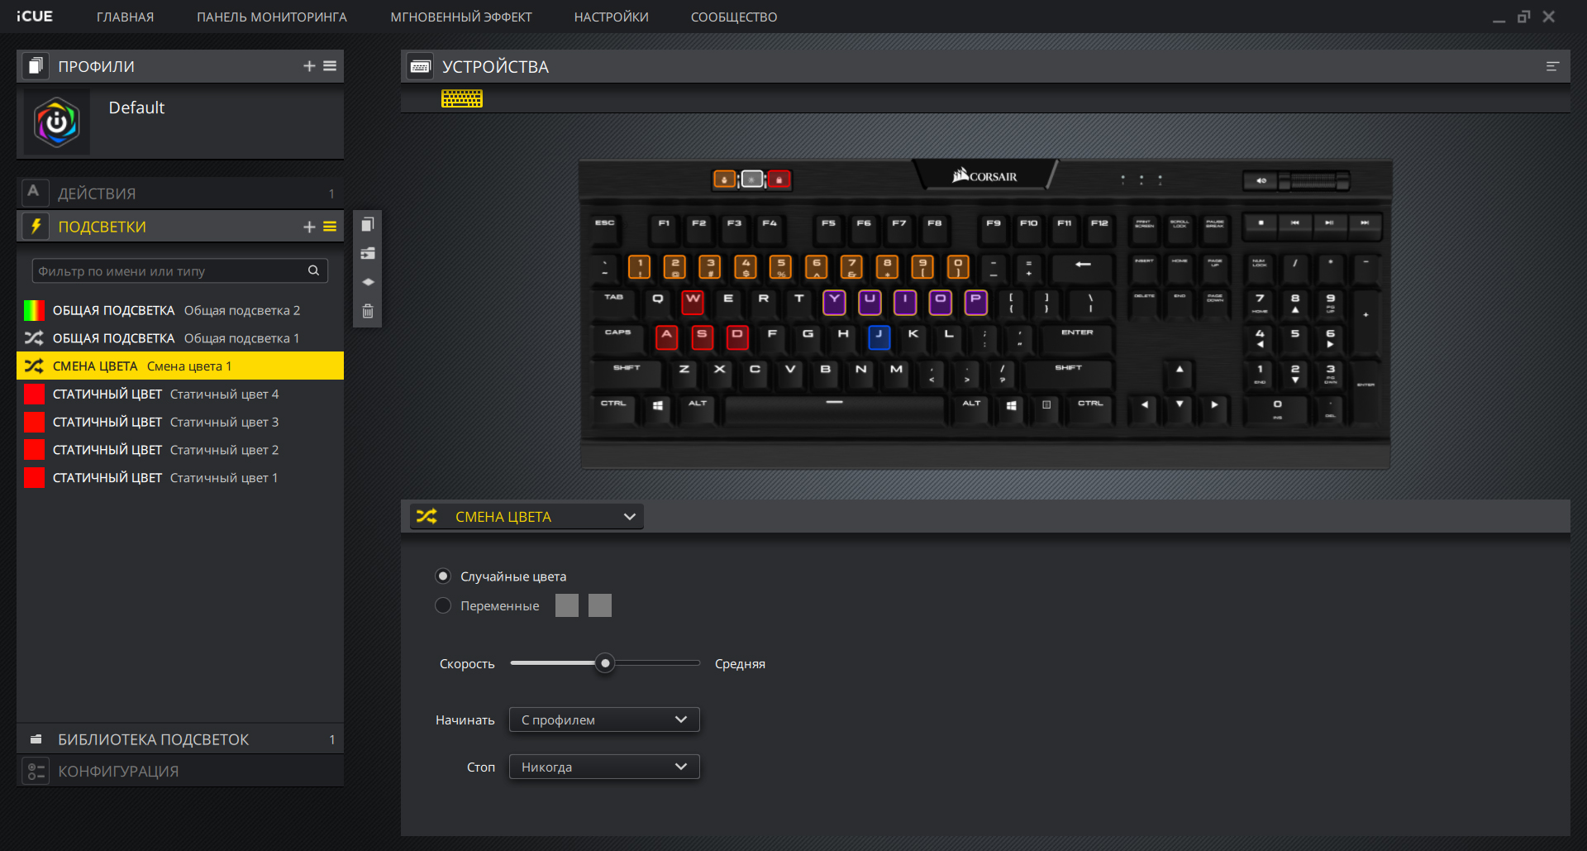Select the 'Случайные цвета' radio button
Image resolution: width=1587 pixels, height=851 pixels.
pyautogui.click(x=443, y=576)
